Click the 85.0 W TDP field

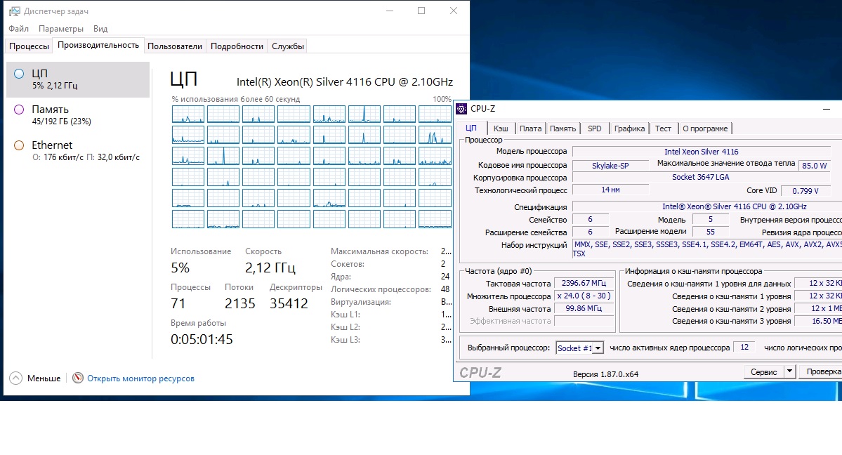(815, 166)
